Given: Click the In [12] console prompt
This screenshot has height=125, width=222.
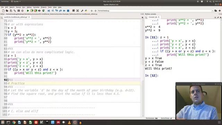Looking at the screenshot, I should coord(152,76).
